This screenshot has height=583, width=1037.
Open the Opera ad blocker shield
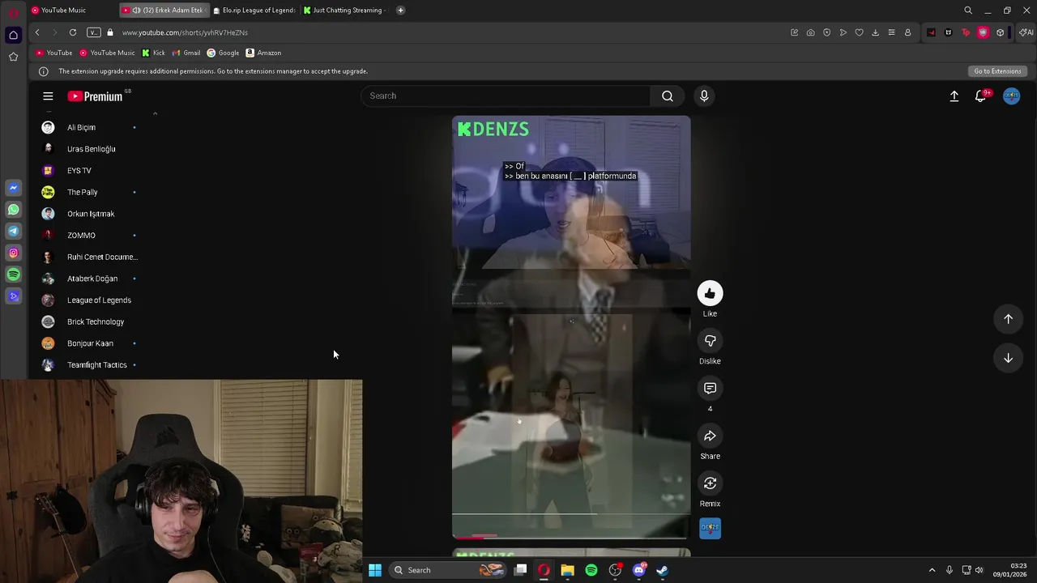click(826, 32)
